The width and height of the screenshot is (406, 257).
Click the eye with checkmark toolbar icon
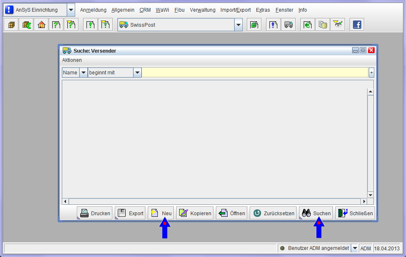point(337,25)
